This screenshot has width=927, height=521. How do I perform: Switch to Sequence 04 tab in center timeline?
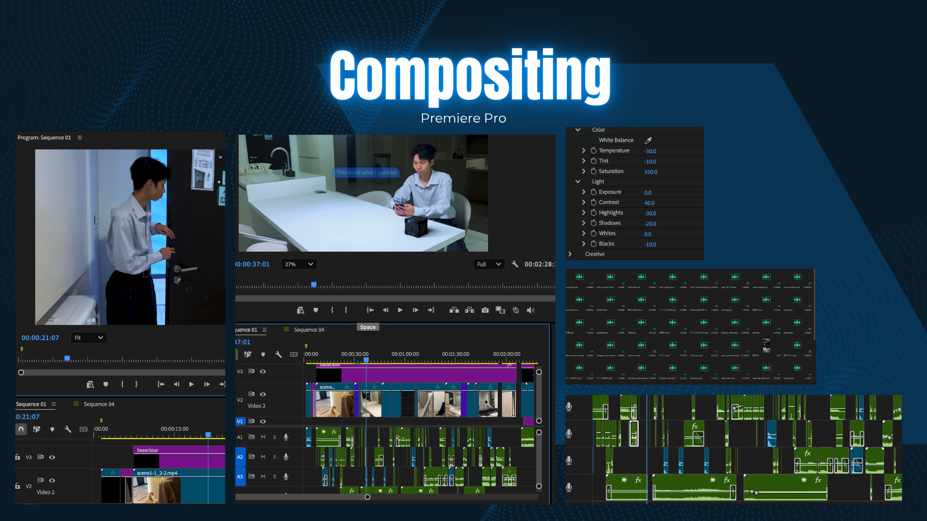(309, 330)
